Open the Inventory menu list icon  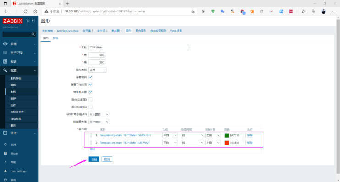click(x=5, y=53)
